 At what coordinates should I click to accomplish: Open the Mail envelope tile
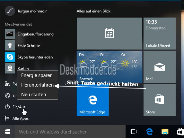pyautogui.click(x=160, y=67)
